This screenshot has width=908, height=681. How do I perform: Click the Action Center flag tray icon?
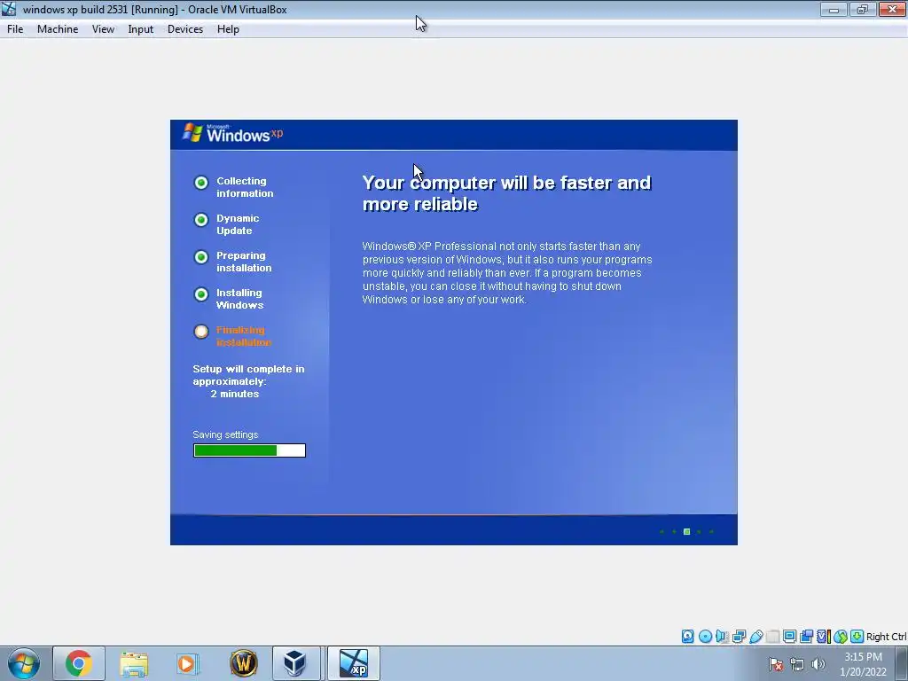coord(776,664)
